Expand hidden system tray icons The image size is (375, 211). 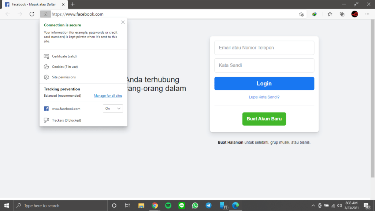(313, 206)
